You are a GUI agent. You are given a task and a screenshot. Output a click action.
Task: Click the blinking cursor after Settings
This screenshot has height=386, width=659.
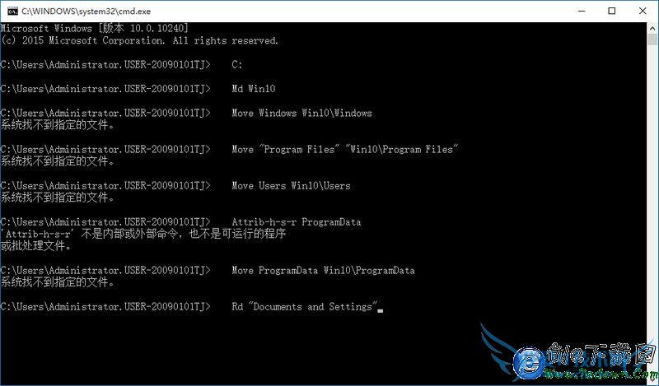point(381,311)
